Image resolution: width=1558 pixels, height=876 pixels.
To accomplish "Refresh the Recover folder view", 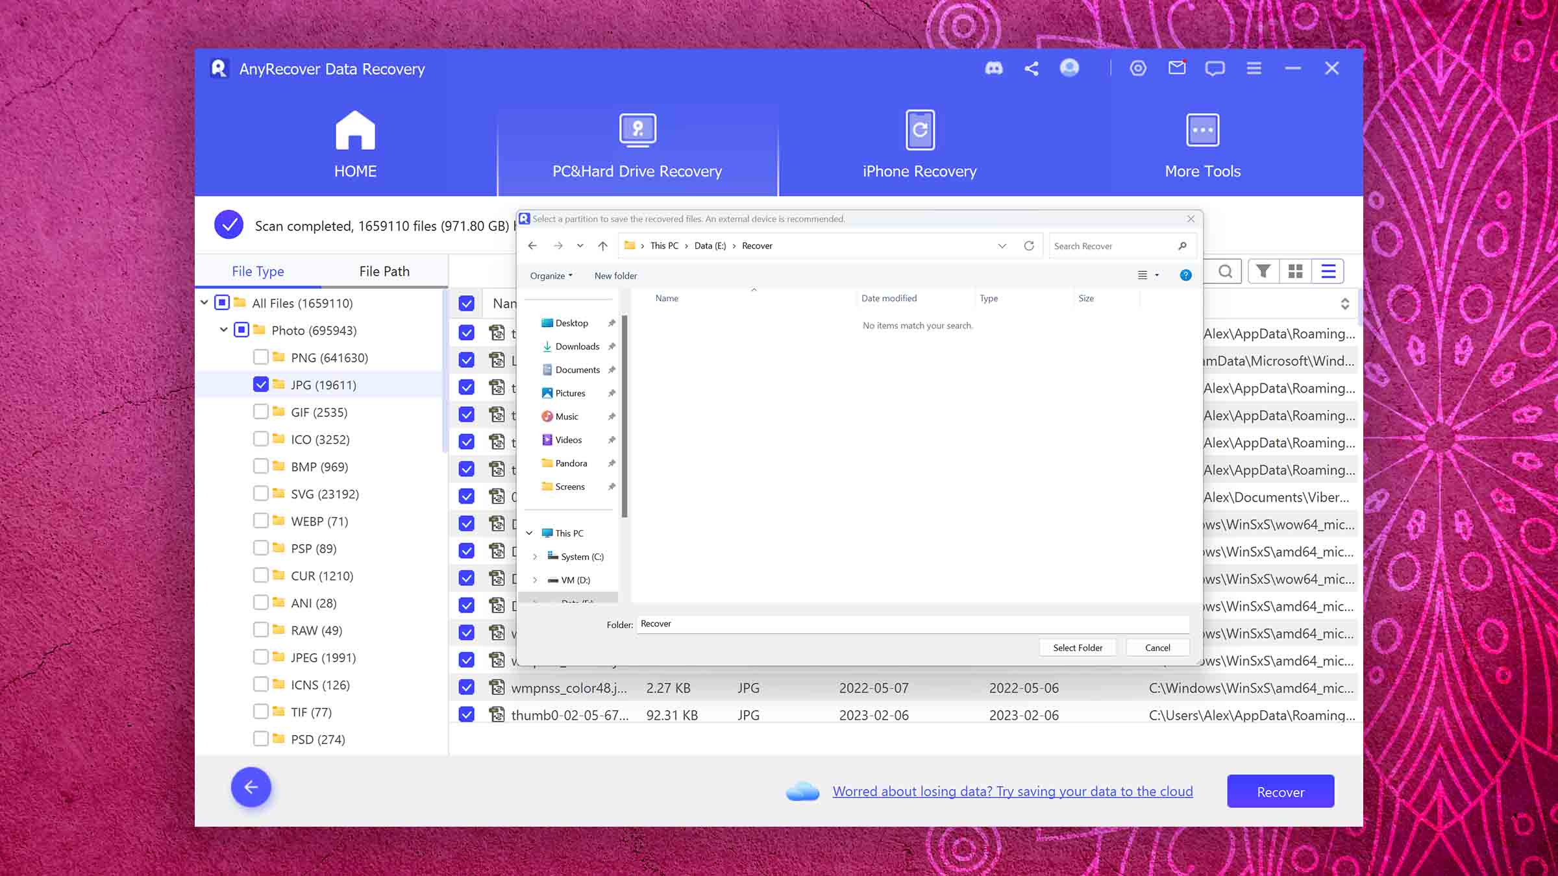I will pyautogui.click(x=1029, y=246).
